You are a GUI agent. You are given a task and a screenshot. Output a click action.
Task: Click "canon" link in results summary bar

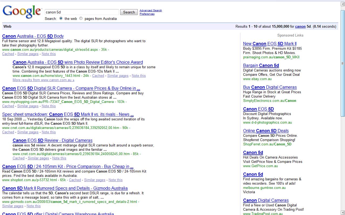coord(300,26)
